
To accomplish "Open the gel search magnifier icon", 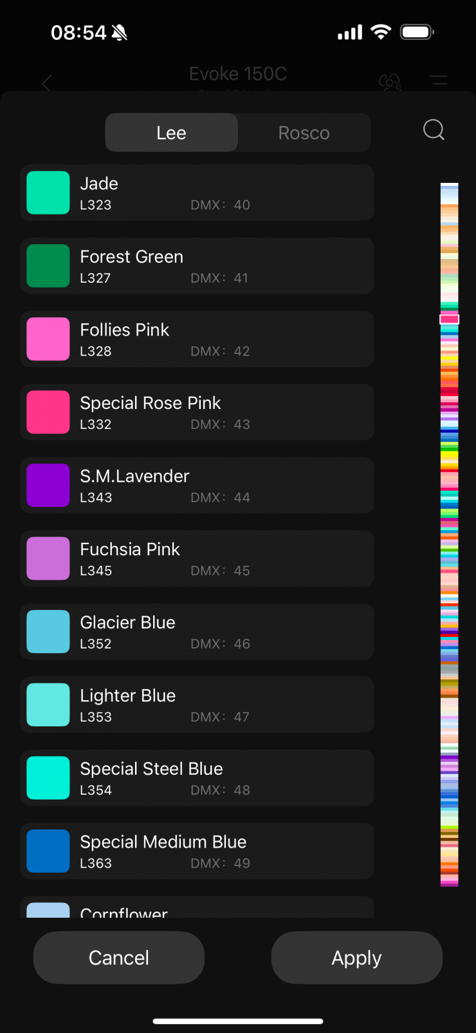I will [x=434, y=130].
